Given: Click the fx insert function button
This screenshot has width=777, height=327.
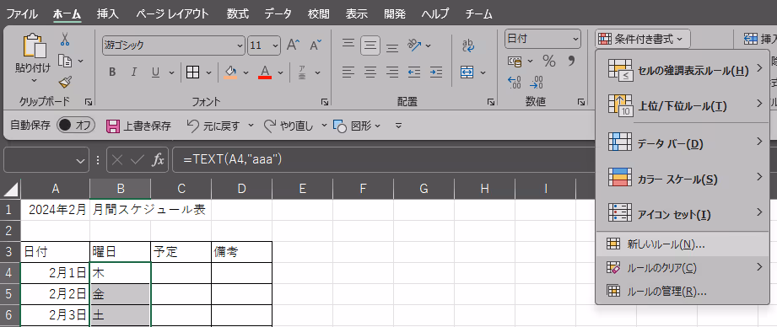Looking at the screenshot, I should click(x=158, y=160).
